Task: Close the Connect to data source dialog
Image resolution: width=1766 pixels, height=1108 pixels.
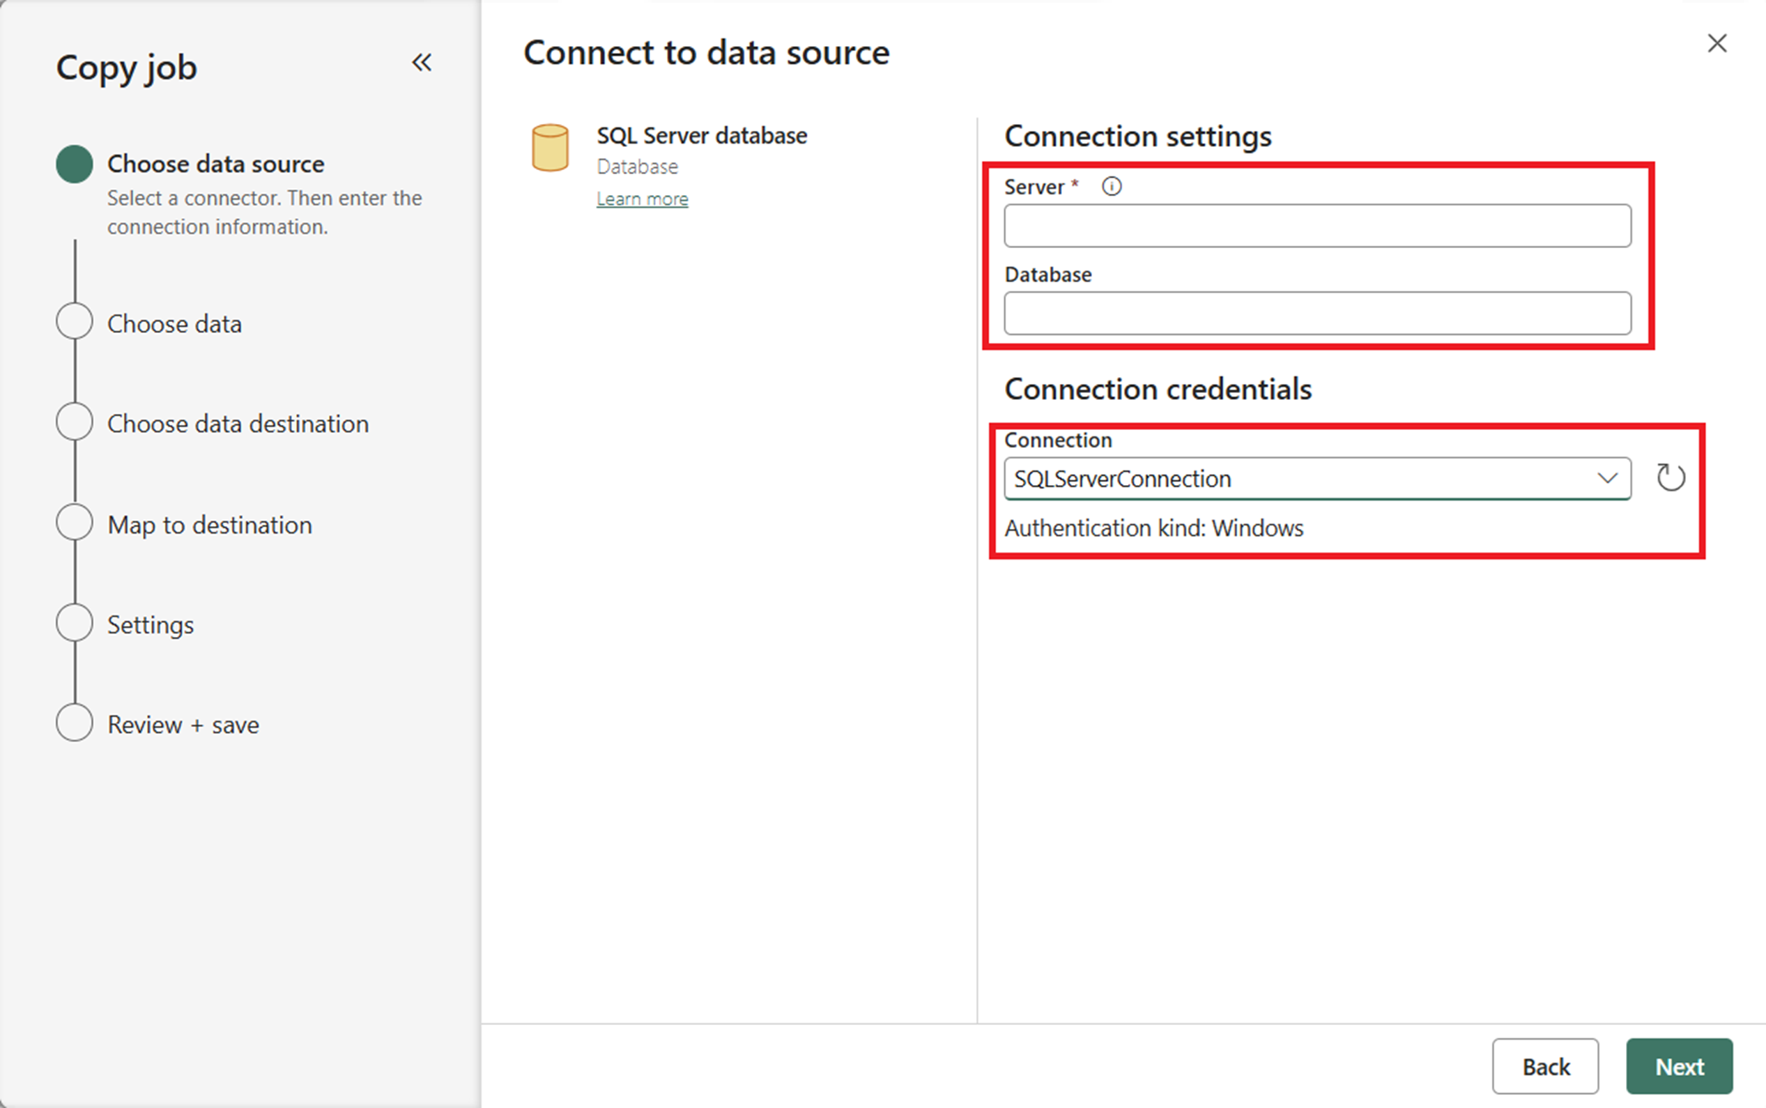Action: tap(1717, 43)
